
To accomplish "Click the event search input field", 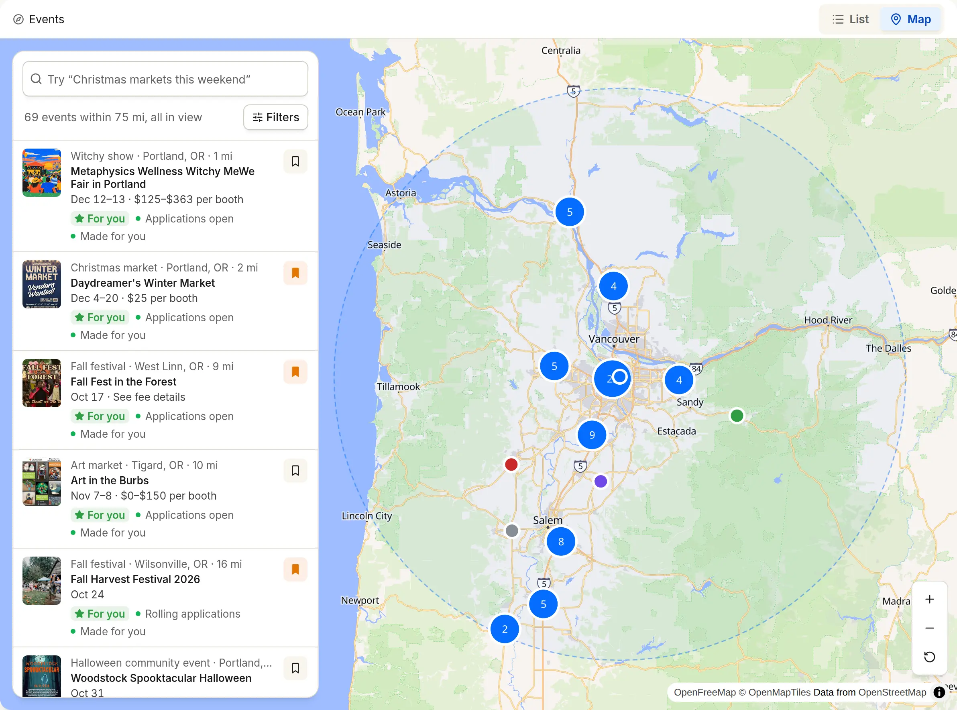I will 165,79.
